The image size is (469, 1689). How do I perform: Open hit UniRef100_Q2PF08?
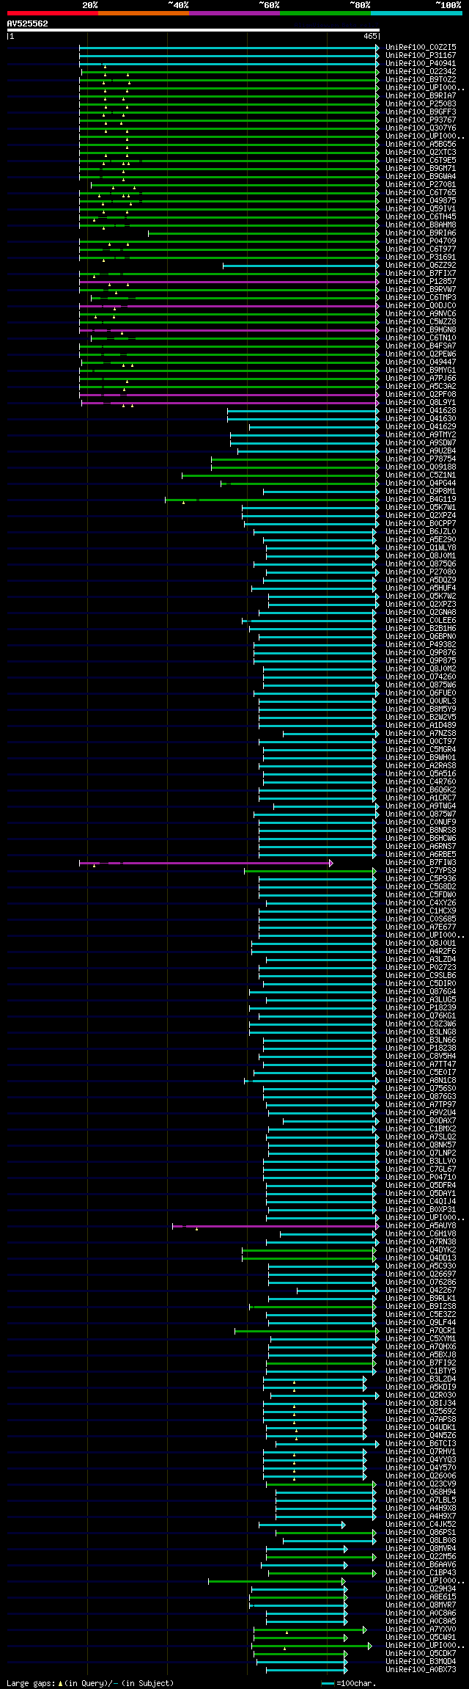click(x=421, y=395)
